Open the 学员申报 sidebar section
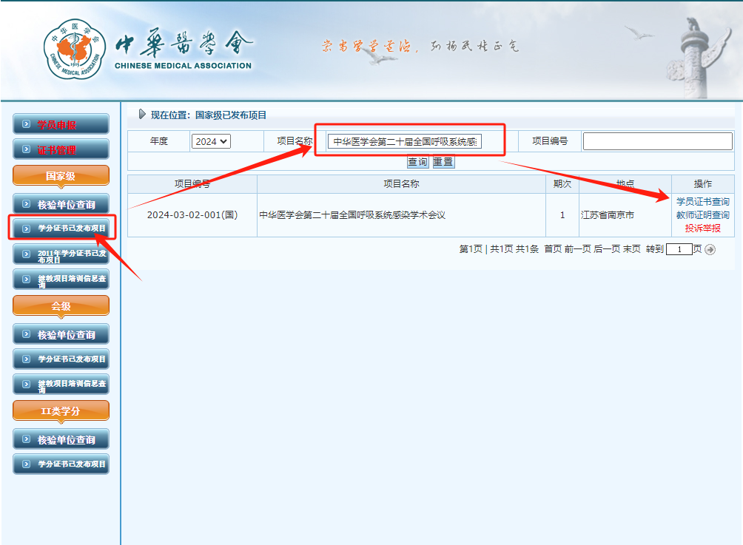Screen dimensions: 743x545 60,123
